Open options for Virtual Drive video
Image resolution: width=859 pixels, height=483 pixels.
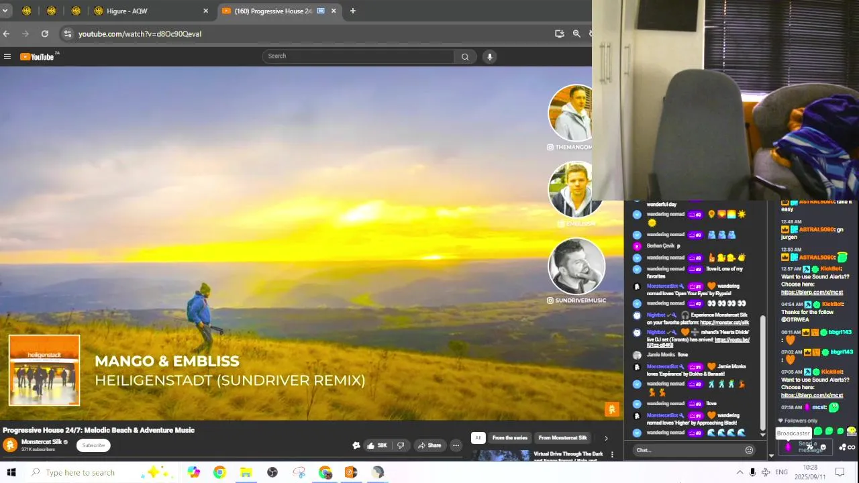612,455
